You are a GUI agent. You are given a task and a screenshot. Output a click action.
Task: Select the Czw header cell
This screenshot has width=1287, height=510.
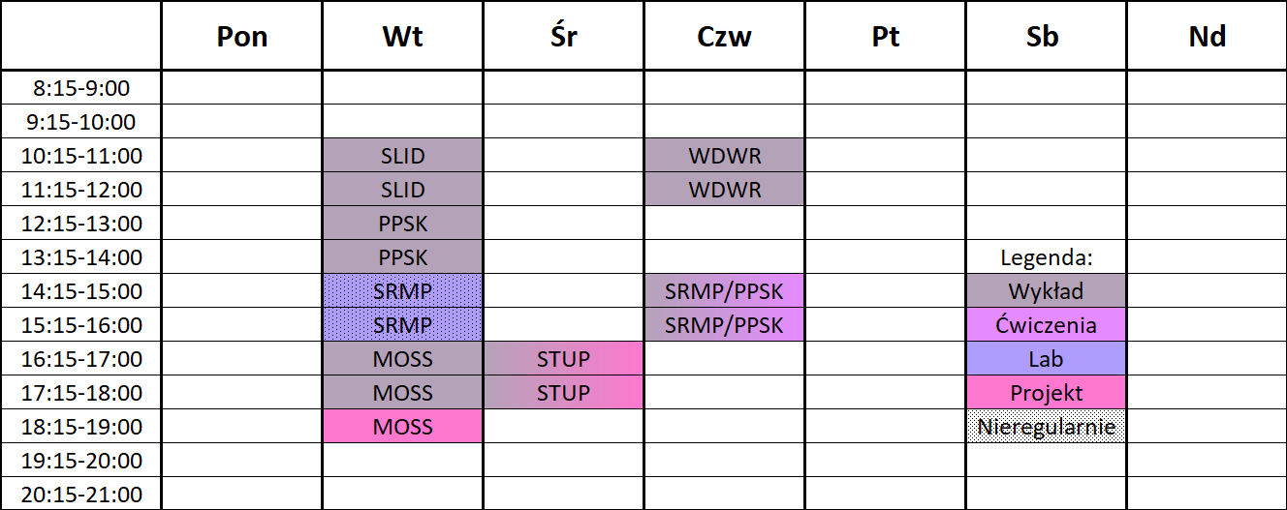(x=724, y=36)
